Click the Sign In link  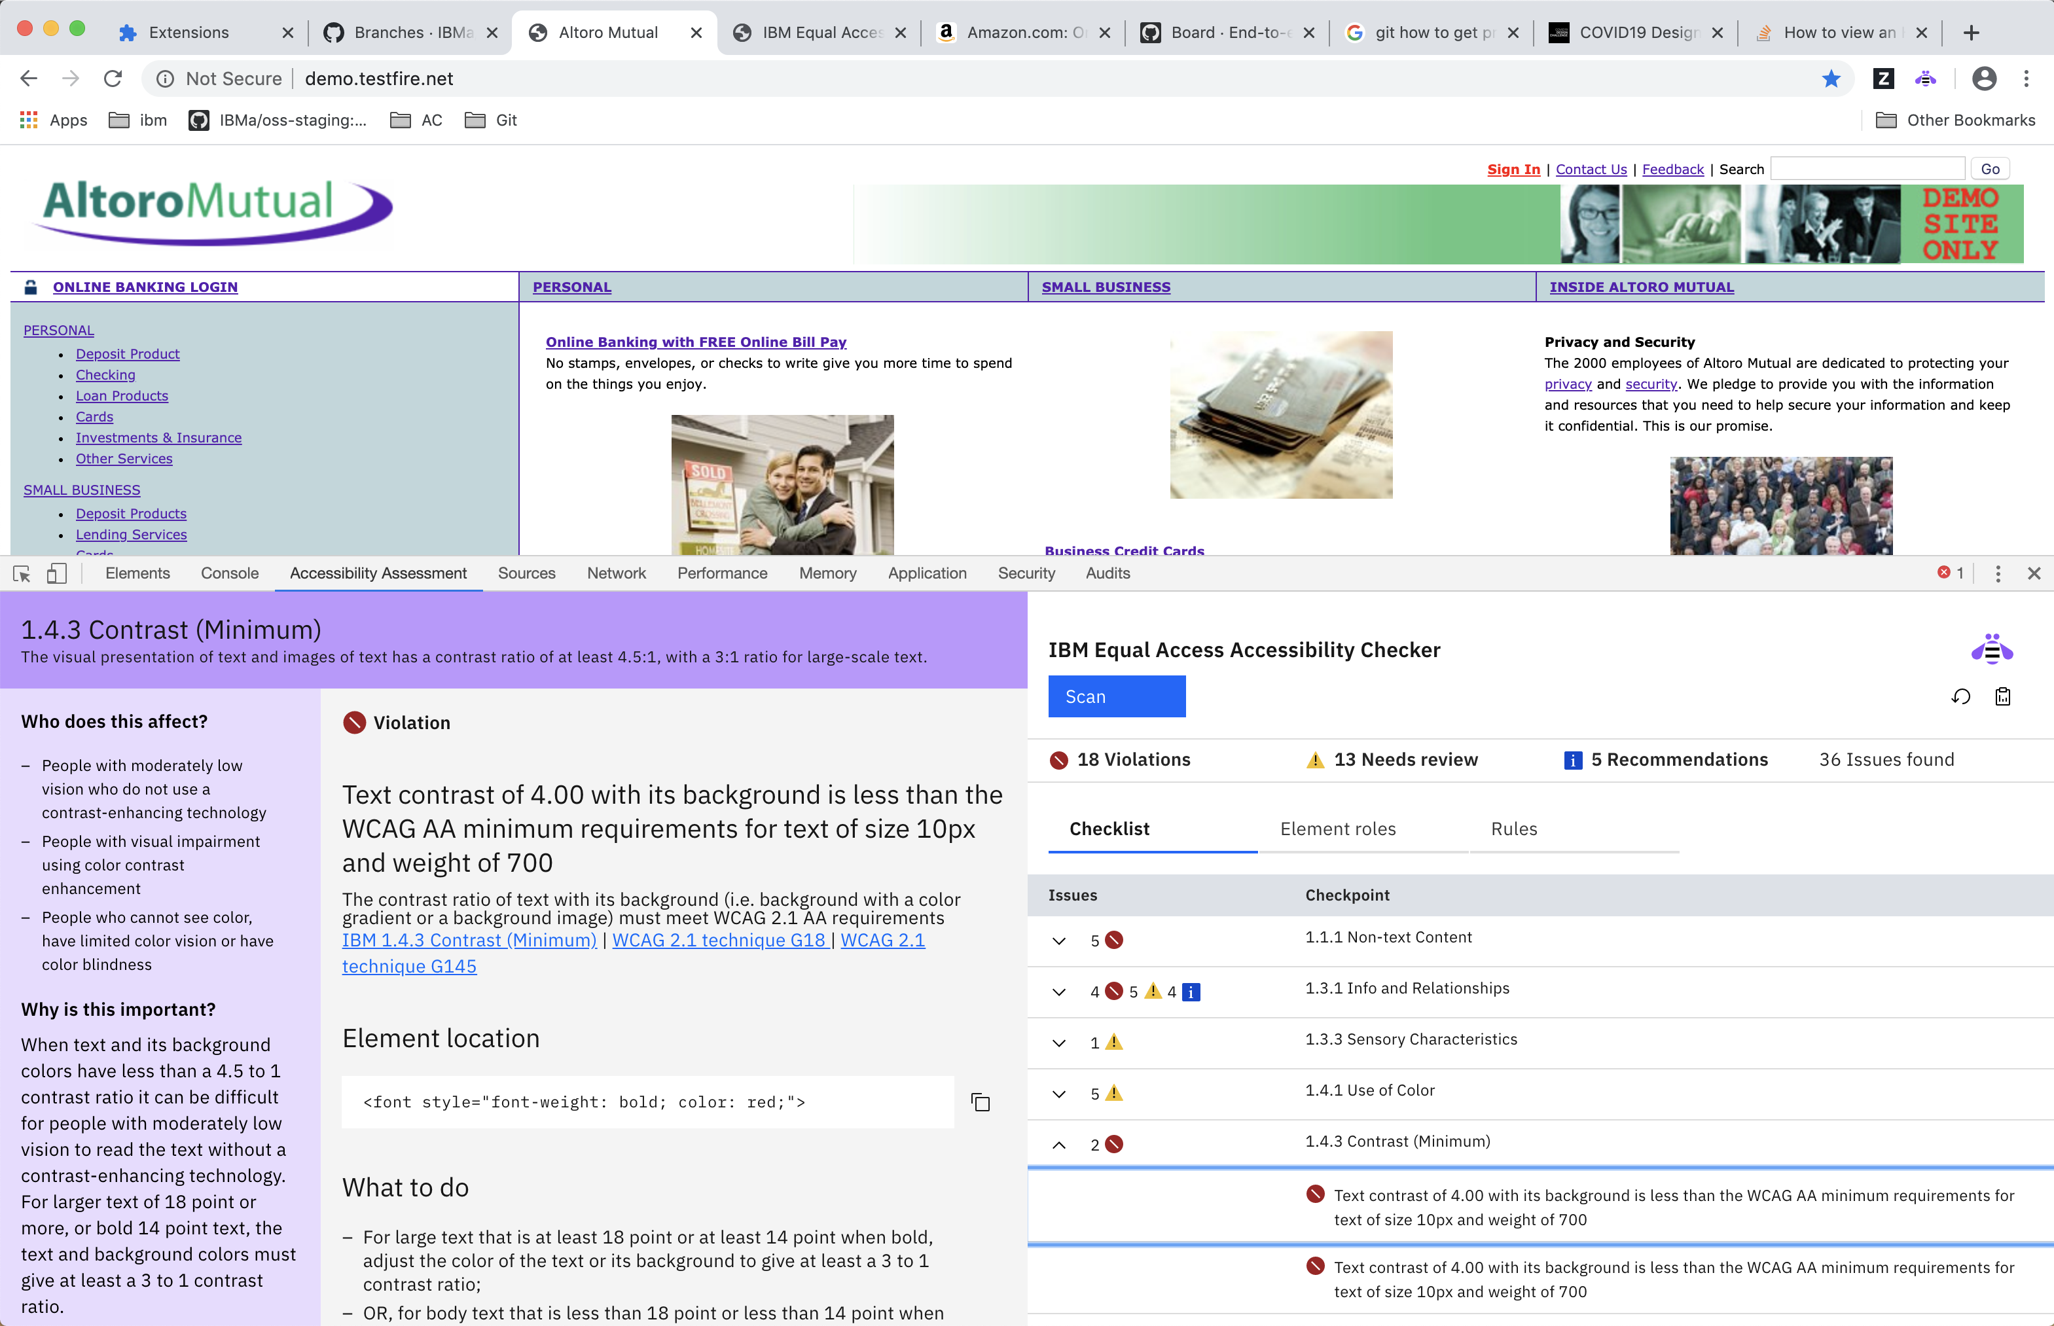point(1513,169)
